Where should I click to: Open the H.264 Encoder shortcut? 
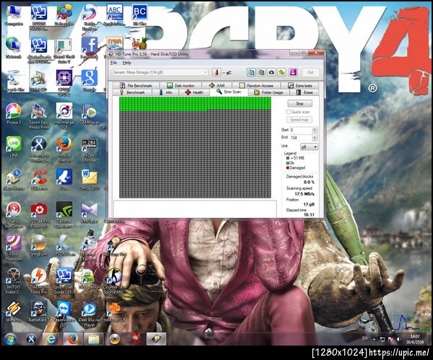(x=89, y=149)
